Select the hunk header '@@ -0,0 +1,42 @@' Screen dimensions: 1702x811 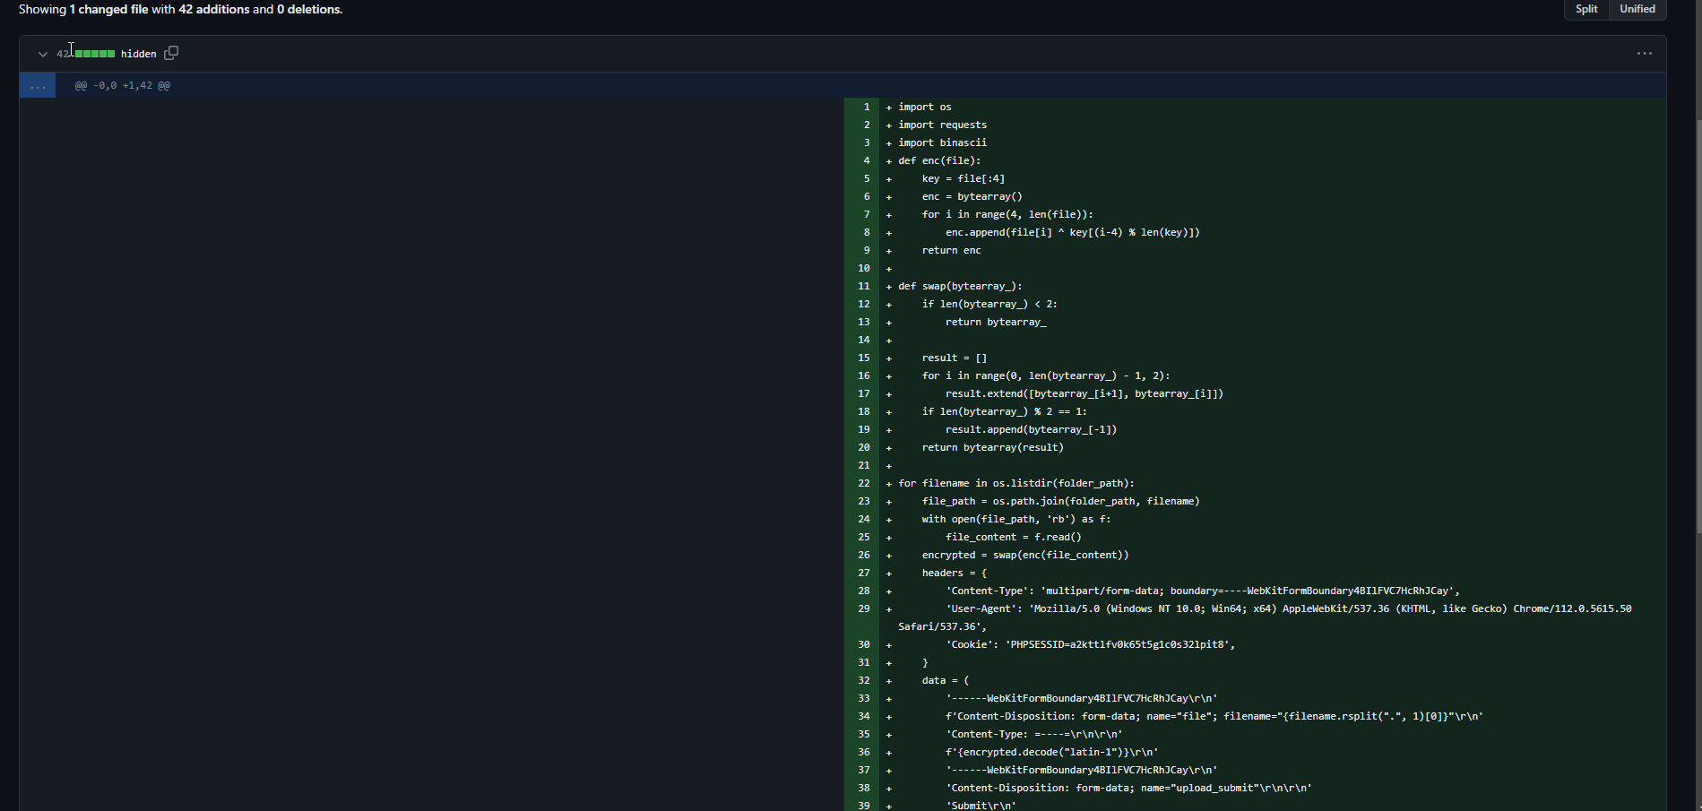pyautogui.click(x=123, y=86)
